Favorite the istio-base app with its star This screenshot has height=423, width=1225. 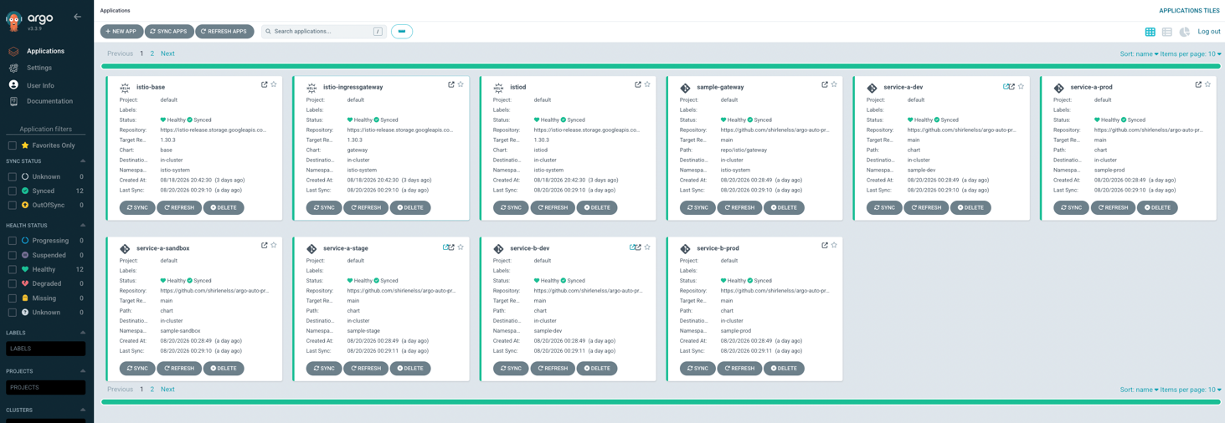274,84
